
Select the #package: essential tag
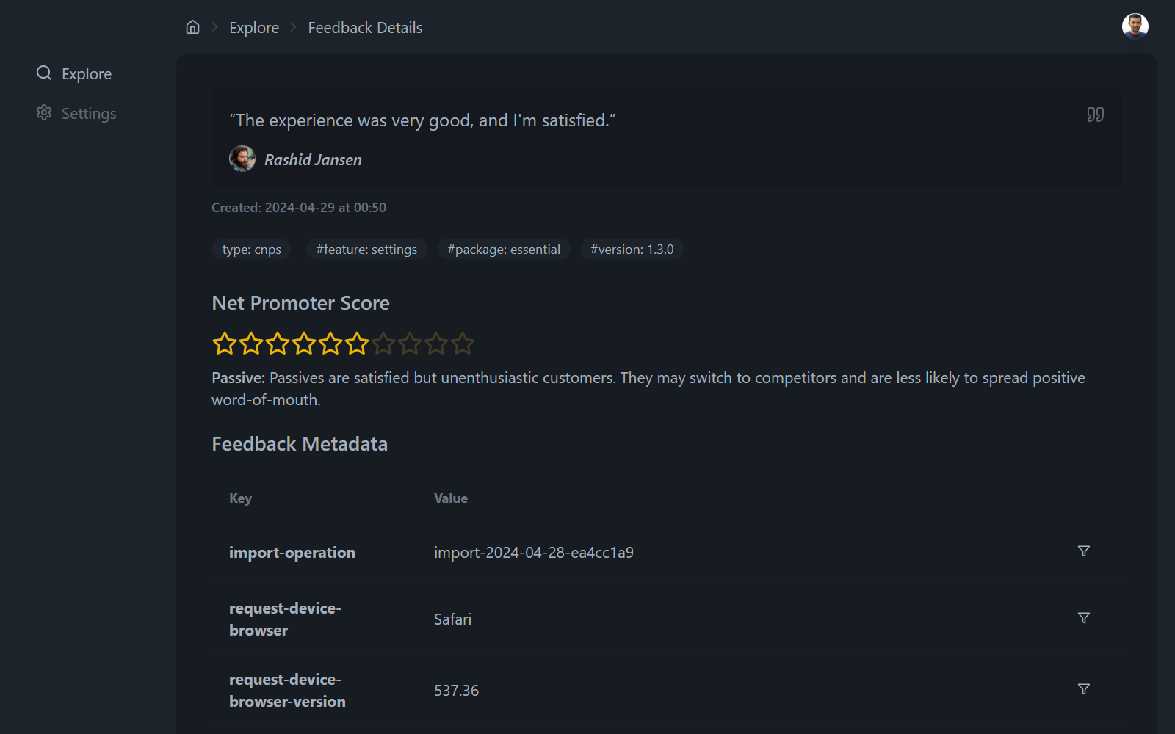504,250
